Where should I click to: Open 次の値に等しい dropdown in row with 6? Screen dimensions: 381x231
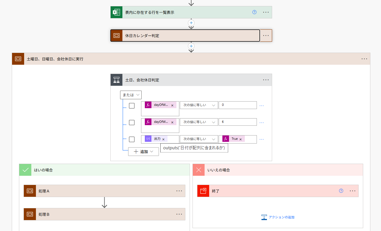(199, 122)
